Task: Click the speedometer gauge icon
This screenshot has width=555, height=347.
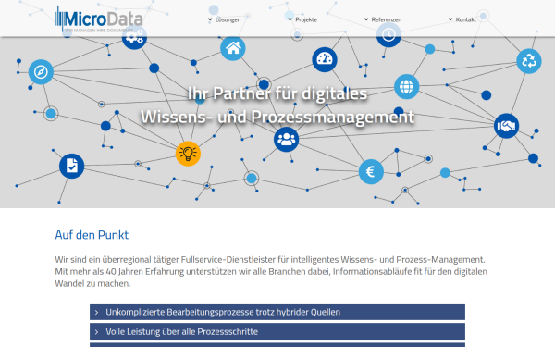Action: click(325, 59)
